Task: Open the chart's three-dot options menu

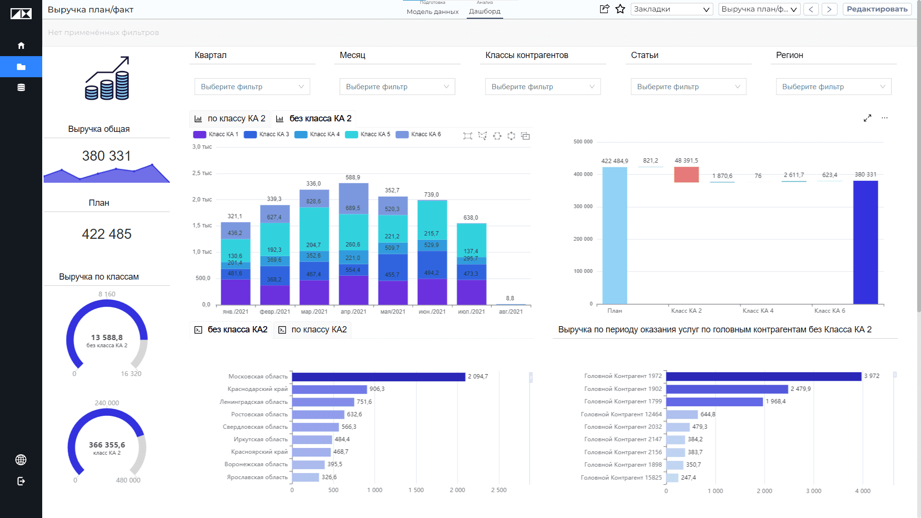Action: pyautogui.click(x=885, y=118)
